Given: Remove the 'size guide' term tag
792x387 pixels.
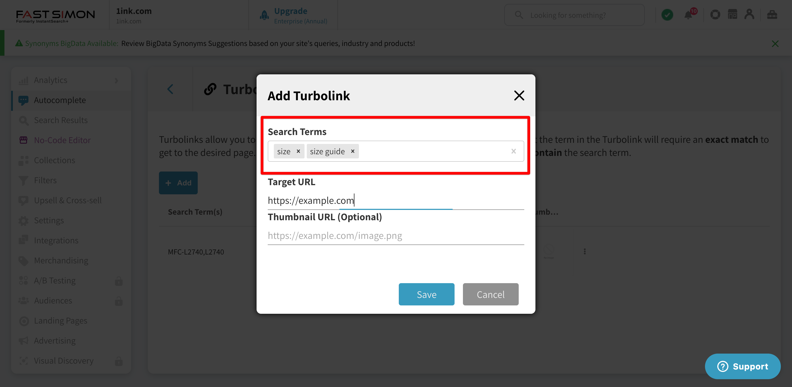Looking at the screenshot, I should tap(353, 151).
